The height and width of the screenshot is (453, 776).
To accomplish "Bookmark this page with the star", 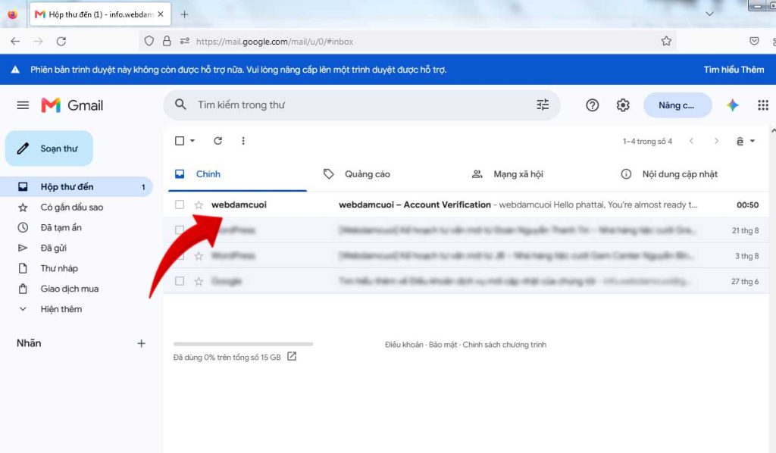I will pyautogui.click(x=666, y=41).
